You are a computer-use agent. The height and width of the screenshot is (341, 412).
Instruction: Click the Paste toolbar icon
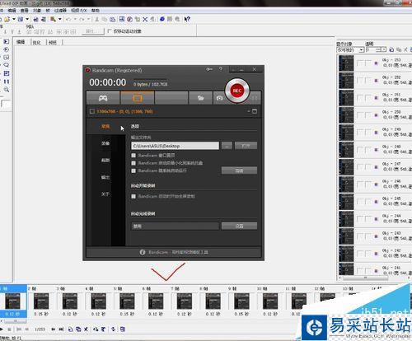[x=113, y=19]
